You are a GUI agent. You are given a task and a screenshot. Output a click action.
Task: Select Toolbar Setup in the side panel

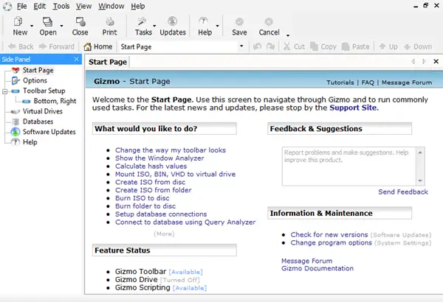click(x=44, y=91)
